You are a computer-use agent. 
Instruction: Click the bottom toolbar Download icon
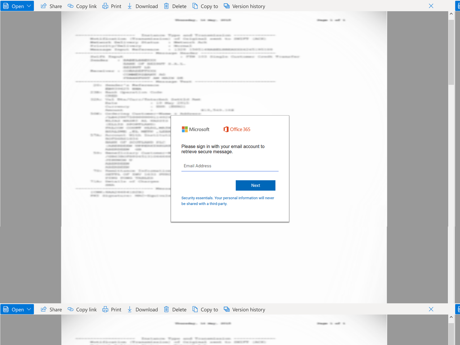130,309
